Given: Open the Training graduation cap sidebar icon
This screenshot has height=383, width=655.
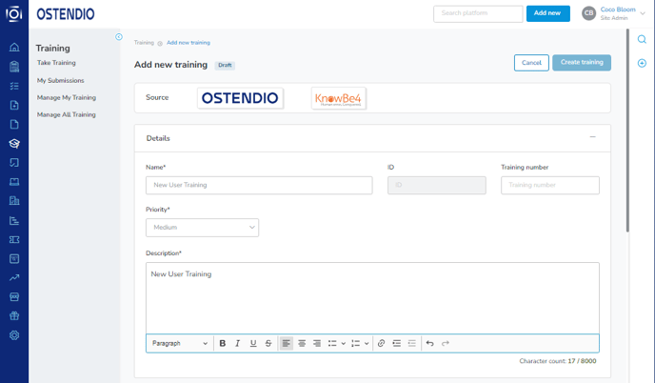Looking at the screenshot, I should point(14,144).
